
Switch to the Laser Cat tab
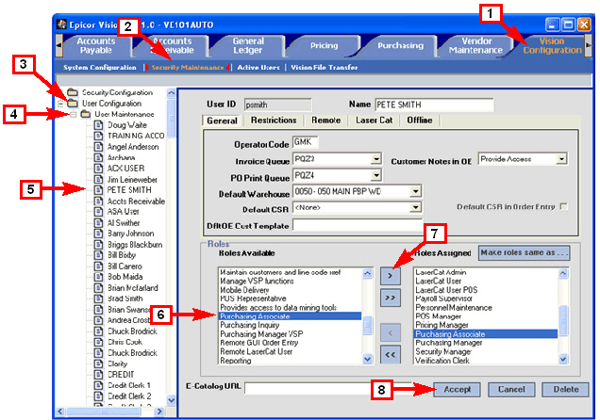(374, 121)
